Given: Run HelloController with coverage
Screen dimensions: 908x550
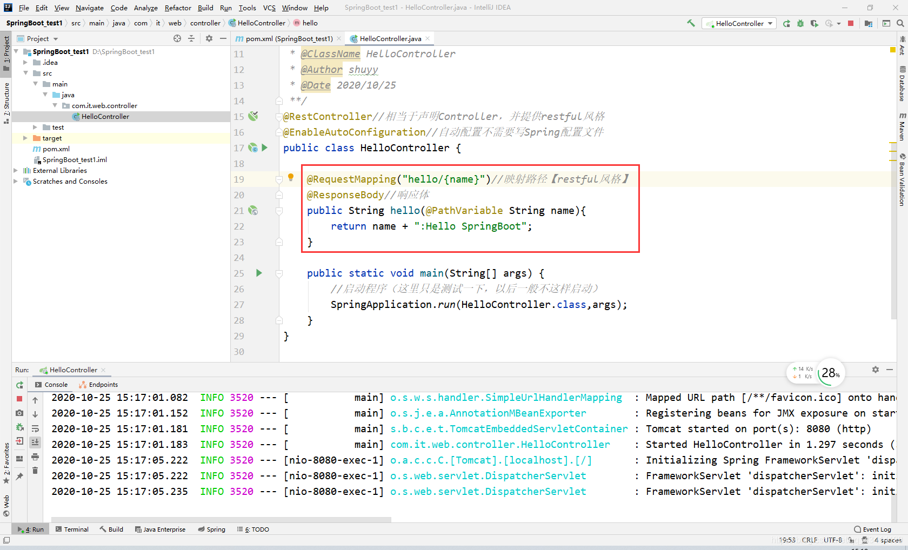Looking at the screenshot, I should (814, 23).
